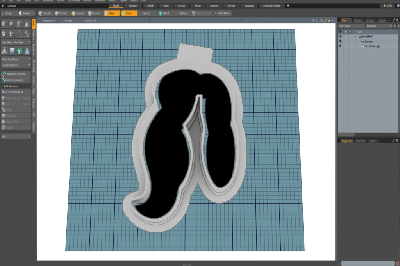Open the Channels tab
This screenshot has width=400, height=266.
coord(360,141)
